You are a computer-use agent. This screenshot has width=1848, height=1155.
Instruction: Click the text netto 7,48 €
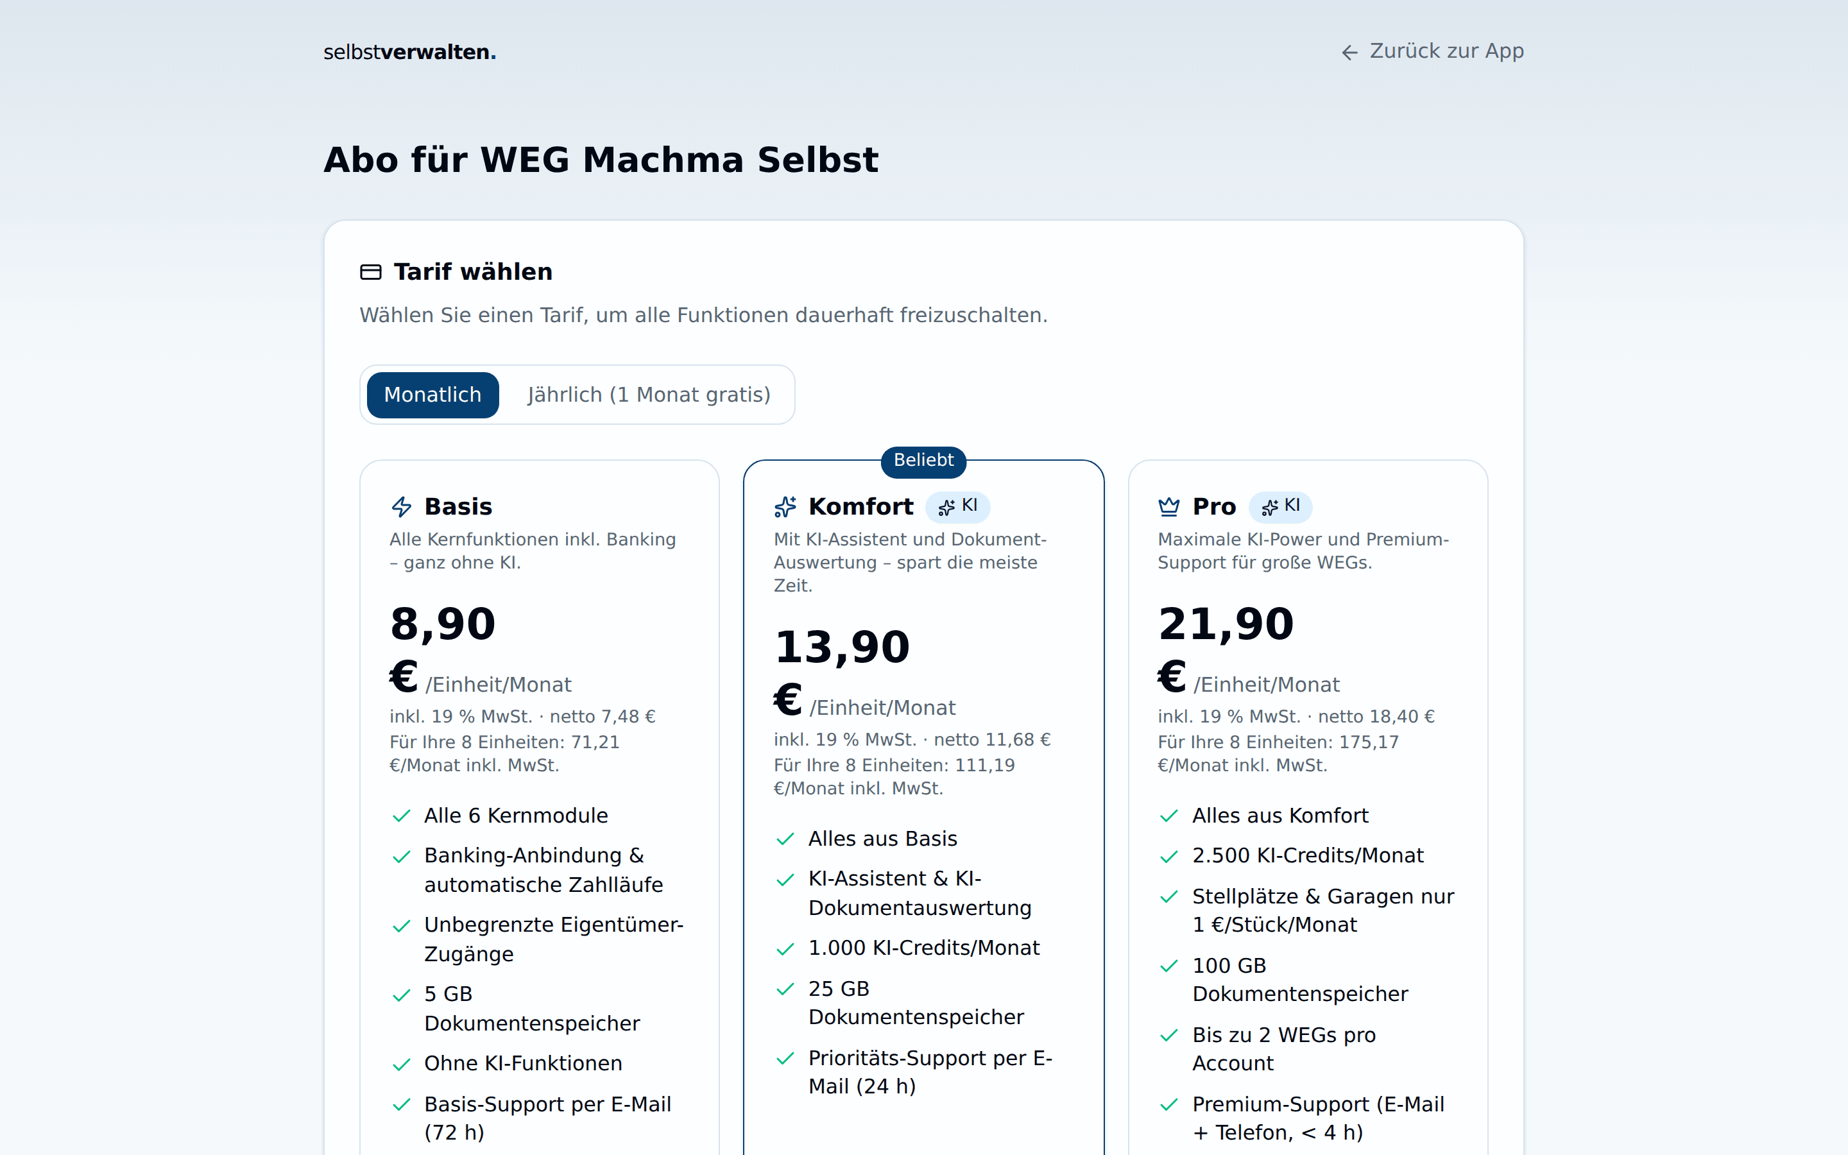(603, 717)
